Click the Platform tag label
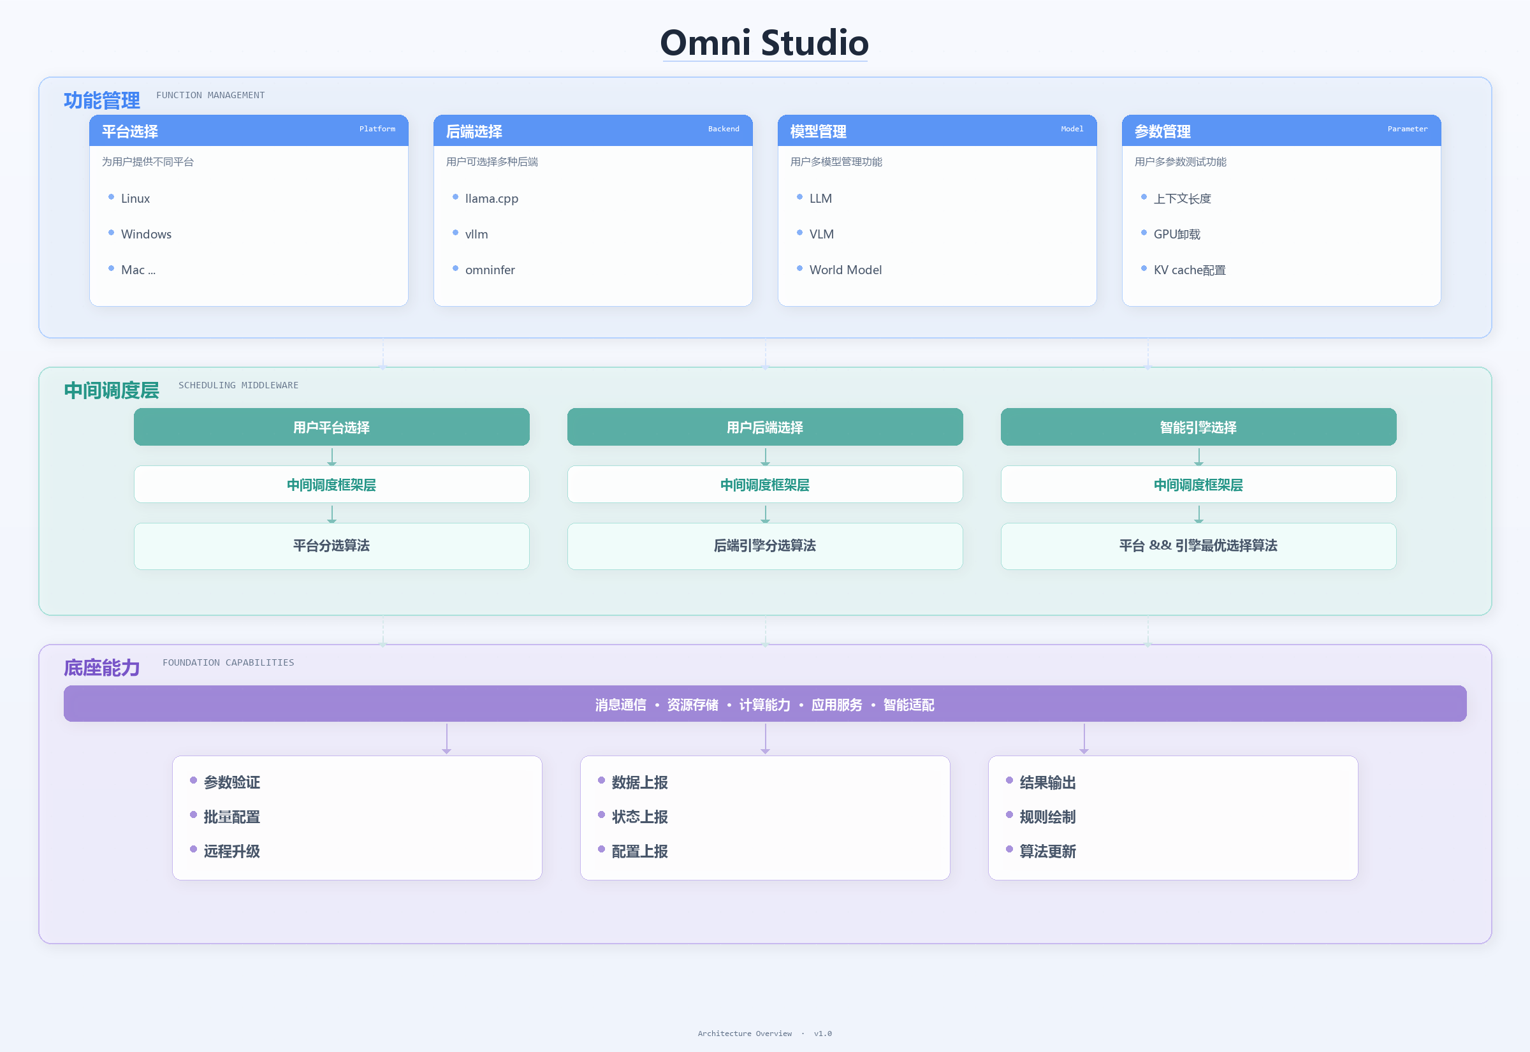Viewport: 1530px width, 1052px height. coord(377,129)
